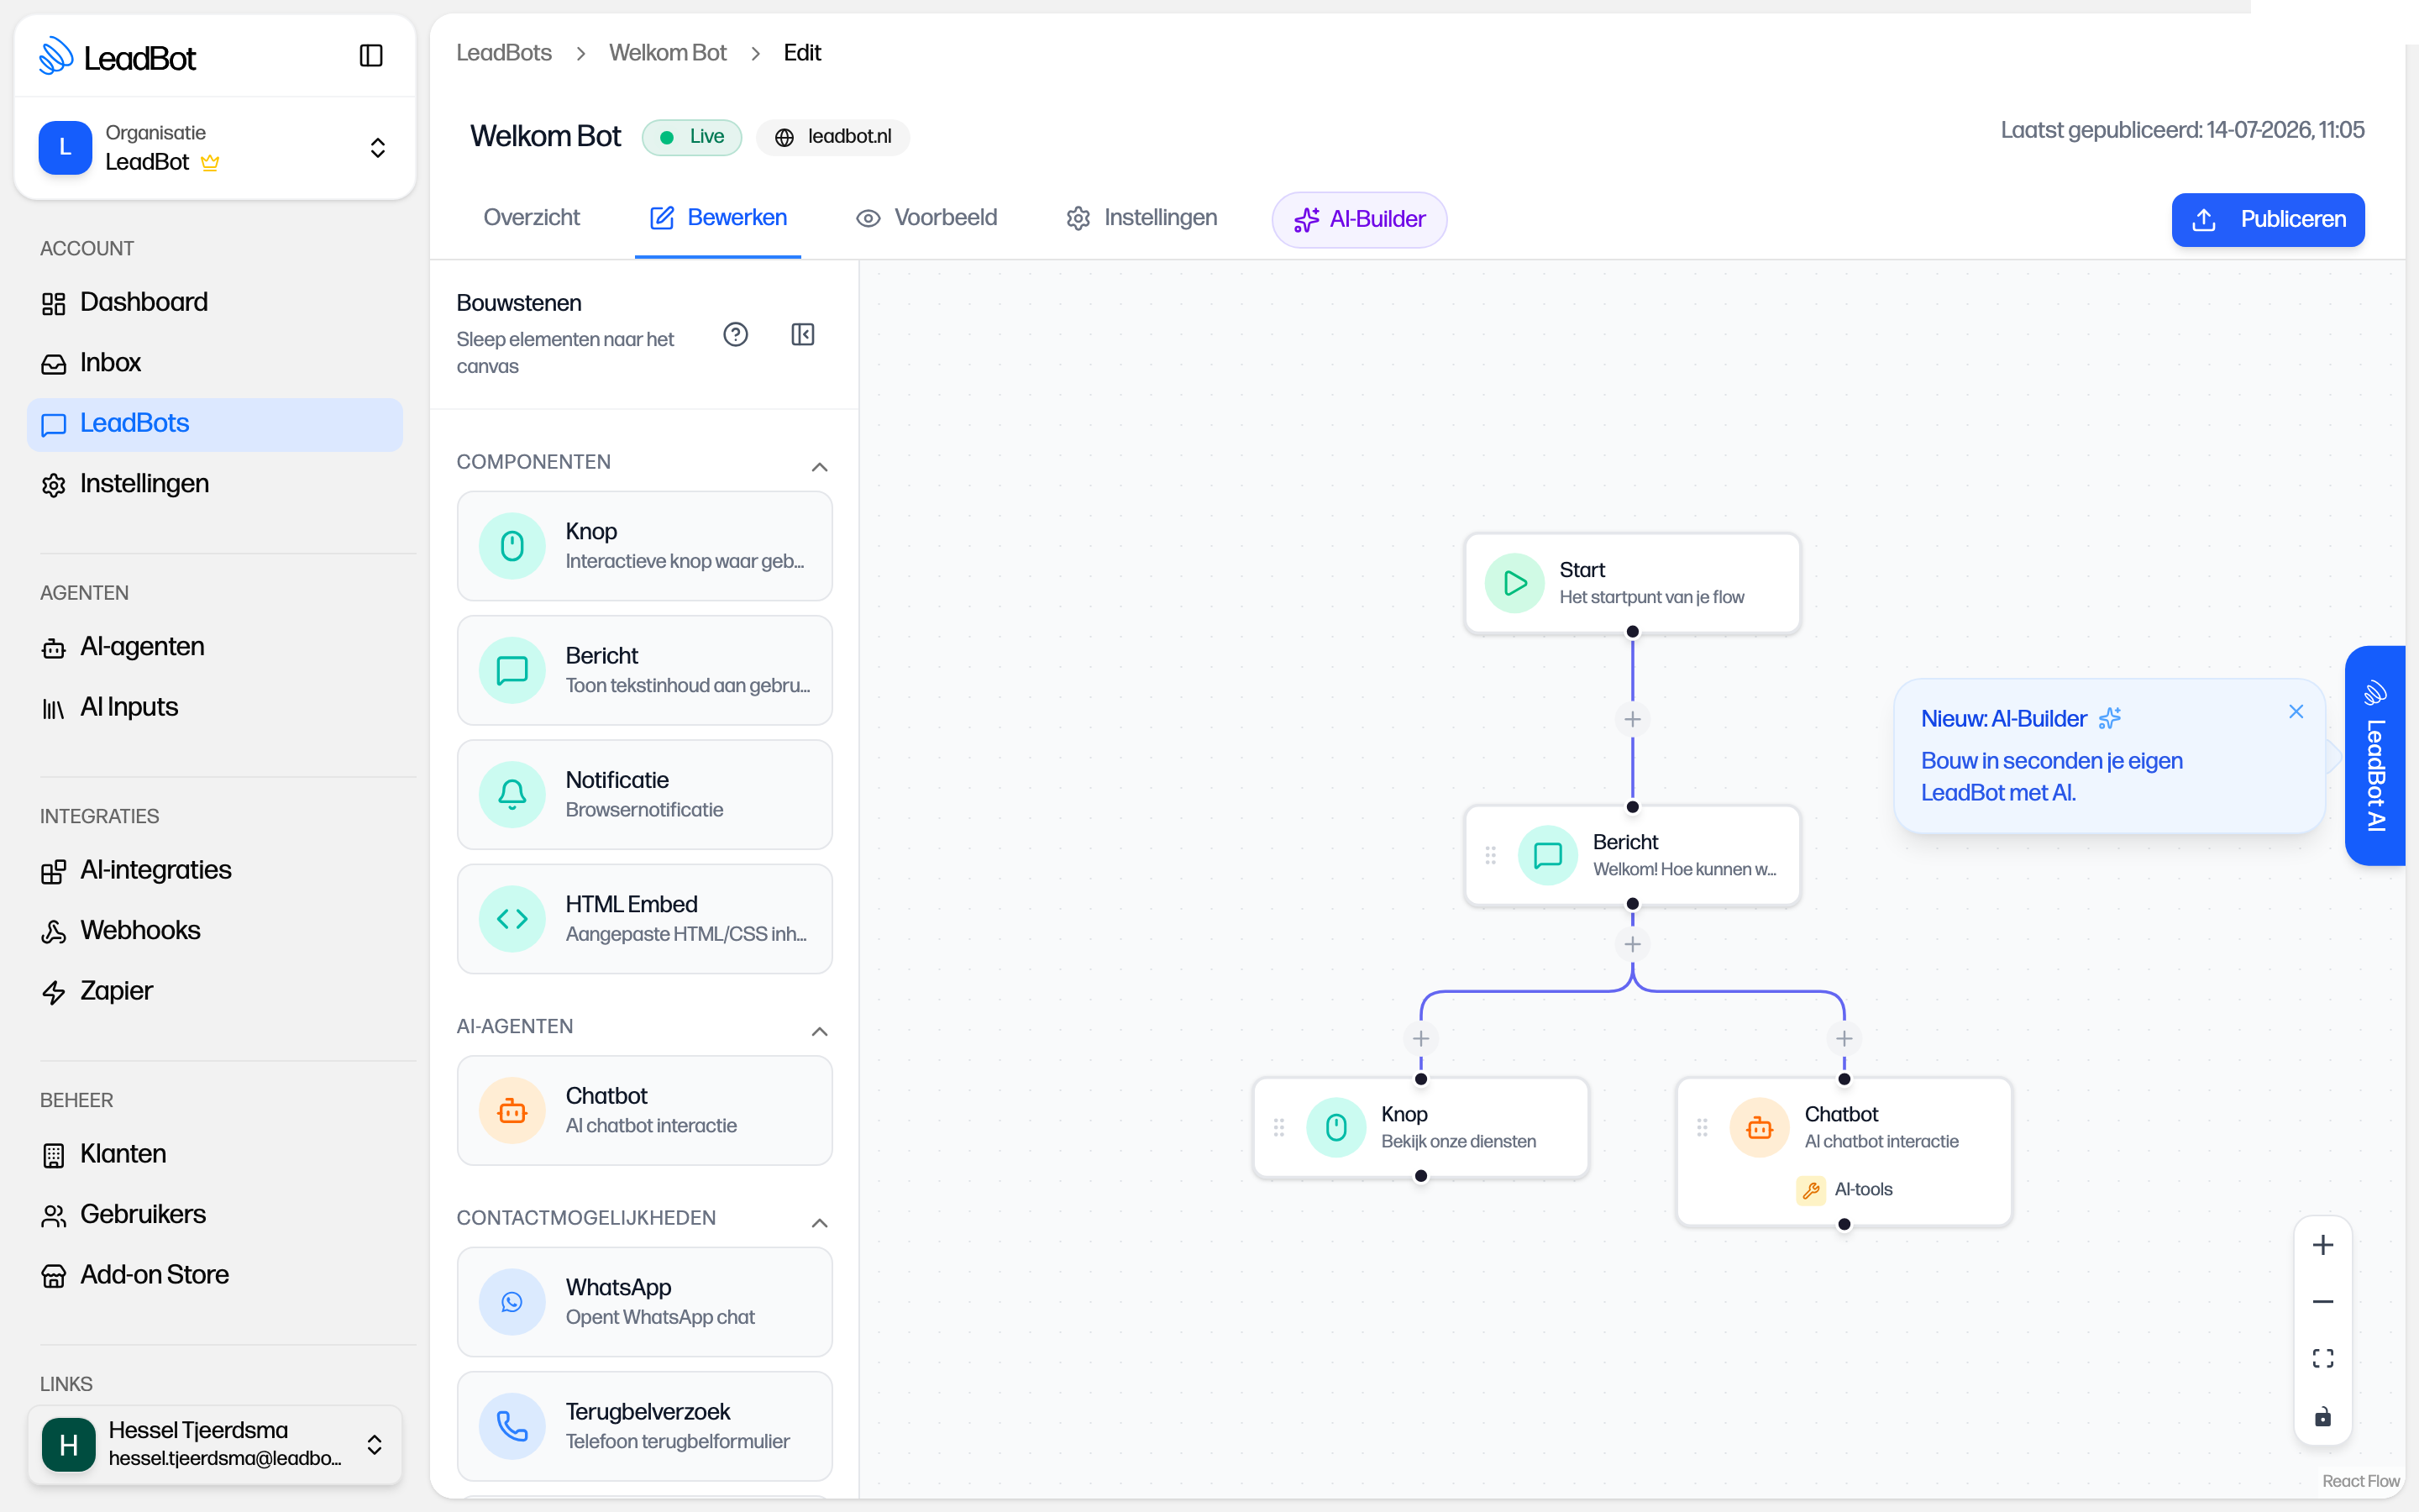
Task: Select the Bericht component card in Bouwstenen
Action: click(x=645, y=670)
